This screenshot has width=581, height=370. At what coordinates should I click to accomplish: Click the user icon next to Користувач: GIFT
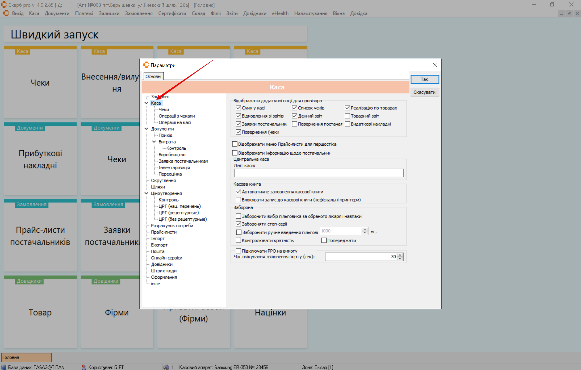[x=84, y=367]
